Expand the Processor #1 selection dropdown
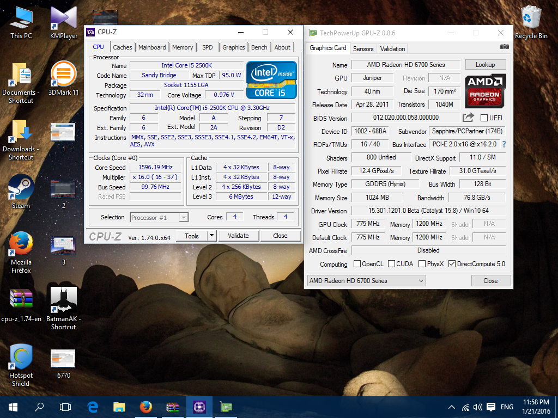This screenshot has width=558, height=418. [x=184, y=217]
